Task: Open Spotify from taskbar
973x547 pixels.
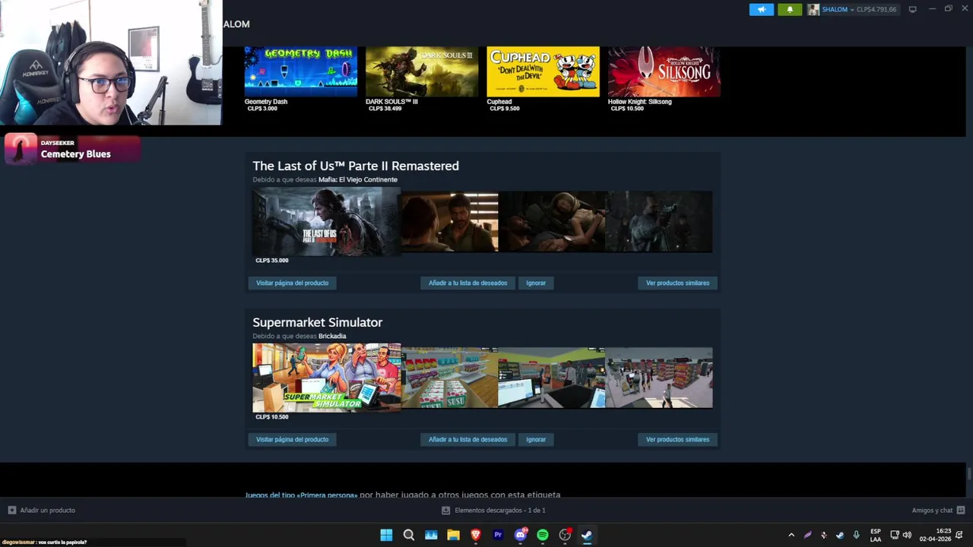Action: coord(543,535)
